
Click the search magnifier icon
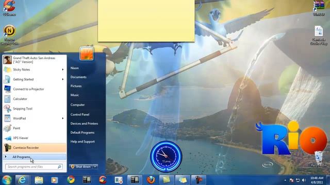click(x=59, y=166)
